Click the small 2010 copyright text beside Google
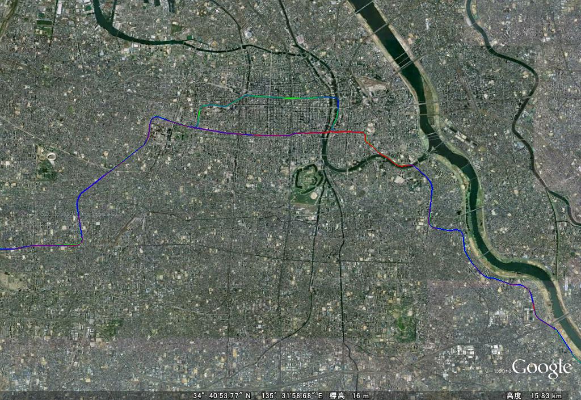 point(503,371)
